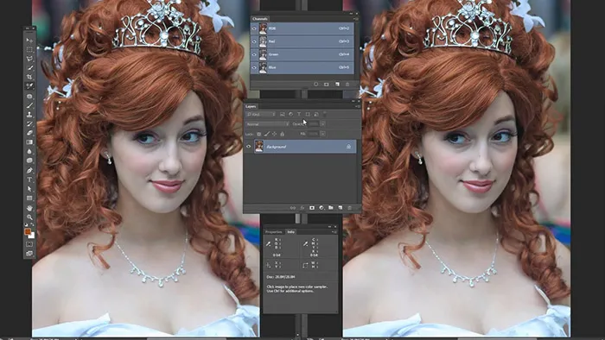Filter for adjustment layers icon
The image size is (605, 340).
coord(290,115)
